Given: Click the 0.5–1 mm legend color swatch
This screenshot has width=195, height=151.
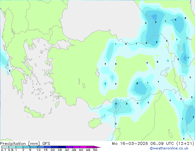Looking at the screenshot, I should (x=12, y=147).
